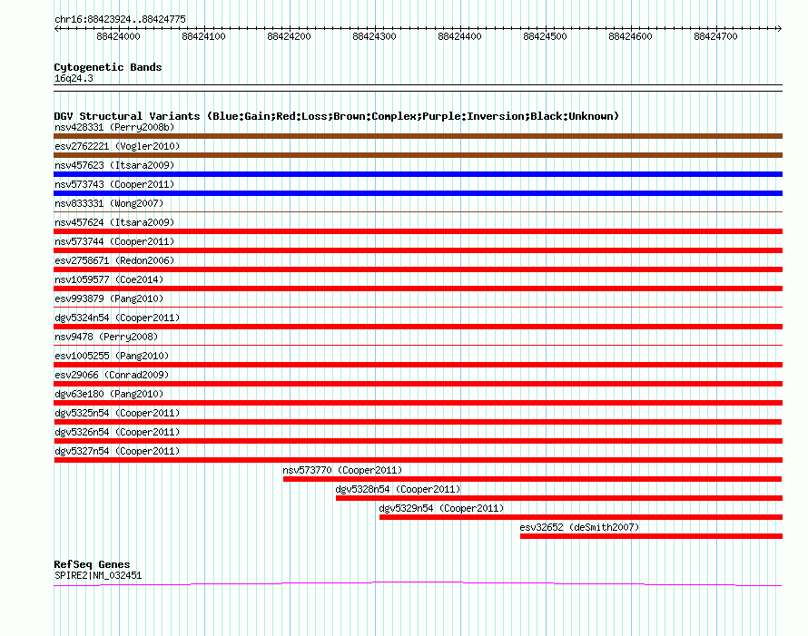Click the nsv9478 (Perry2008) label
This screenshot has width=808, height=636.
106,337
